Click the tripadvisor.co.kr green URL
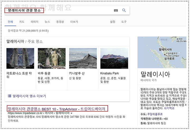Image resolution: width=190 pixels, height=130 pixels. tap(39, 113)
